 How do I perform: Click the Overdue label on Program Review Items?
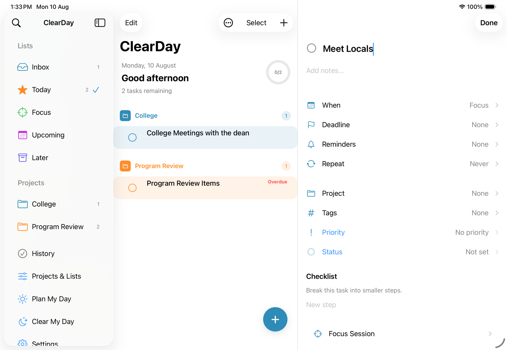(278, 182)
